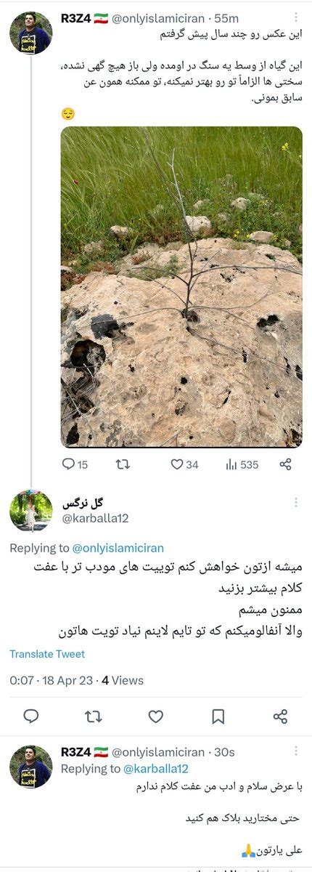Retweet the plant photo tweet

point(123,464)
